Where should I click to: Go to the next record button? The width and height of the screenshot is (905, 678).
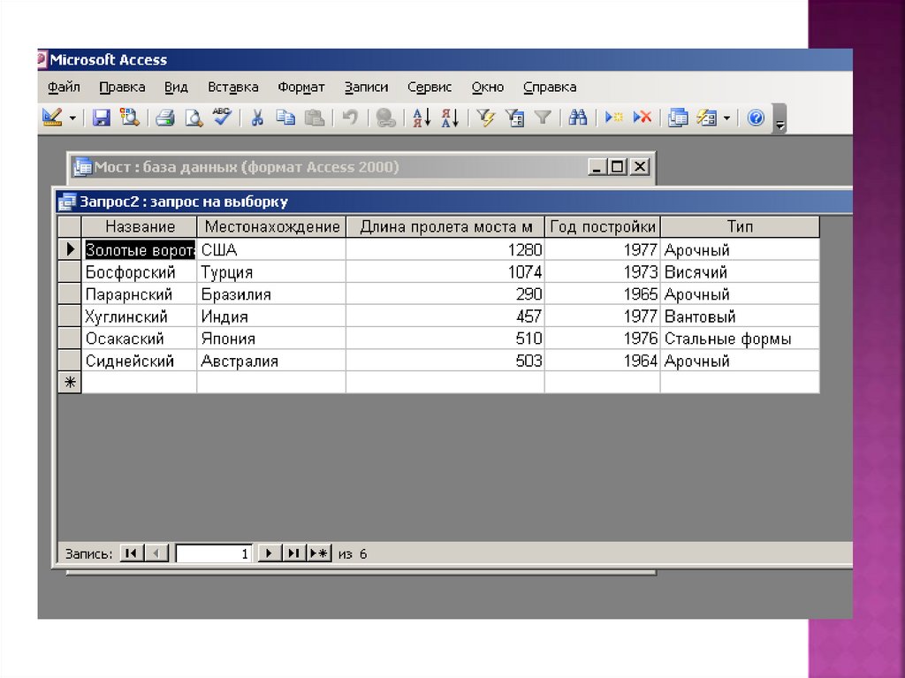tap(268, 553)
